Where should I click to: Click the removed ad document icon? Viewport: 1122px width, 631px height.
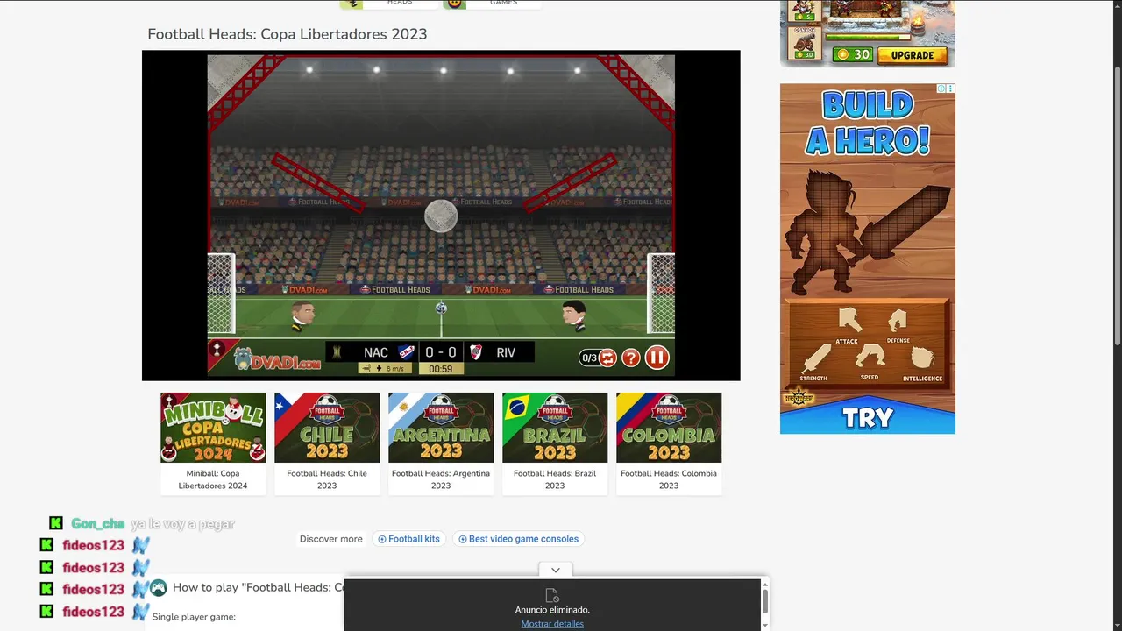pyautogui.click(x=552, y=595)
